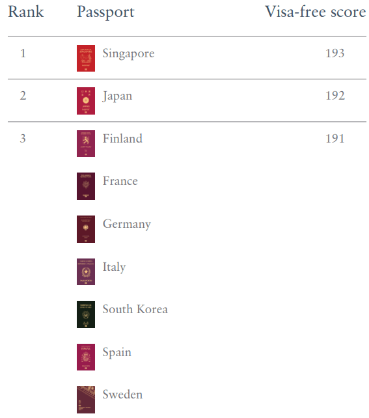Click the Sweden country name
The height and width of the screenshot is (418, 369).
coord(122,395)
